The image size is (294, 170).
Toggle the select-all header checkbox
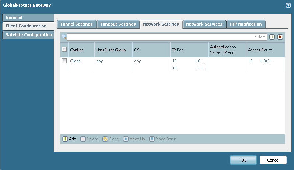coord(64,50)
